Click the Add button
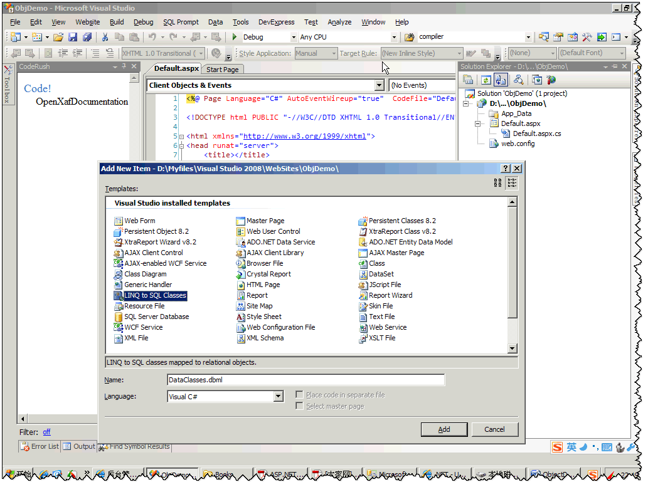This screenshot has width=648, height=487. pos(444,429)
